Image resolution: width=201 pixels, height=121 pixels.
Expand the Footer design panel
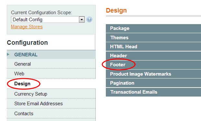pyautogui.click(x=153, y=65)
